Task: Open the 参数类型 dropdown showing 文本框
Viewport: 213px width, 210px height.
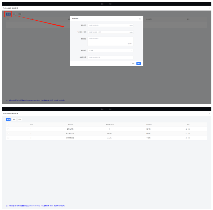Action: pyautogui.click(x=110, y=50)
